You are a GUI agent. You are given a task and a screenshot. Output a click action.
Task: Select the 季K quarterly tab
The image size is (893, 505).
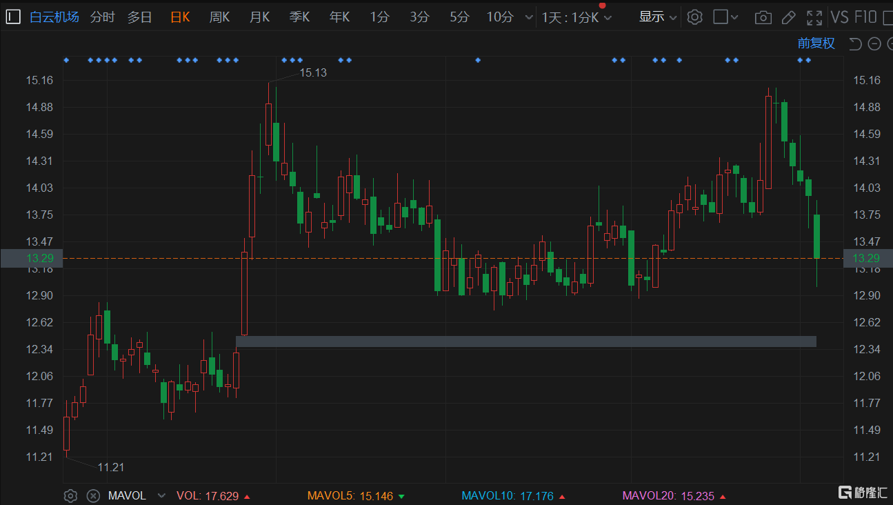coord(299,17)
